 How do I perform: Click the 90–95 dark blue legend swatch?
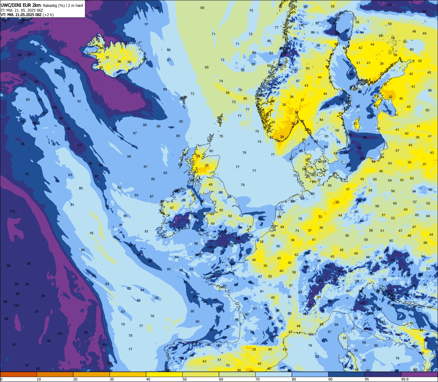click(x=346, y=374)
